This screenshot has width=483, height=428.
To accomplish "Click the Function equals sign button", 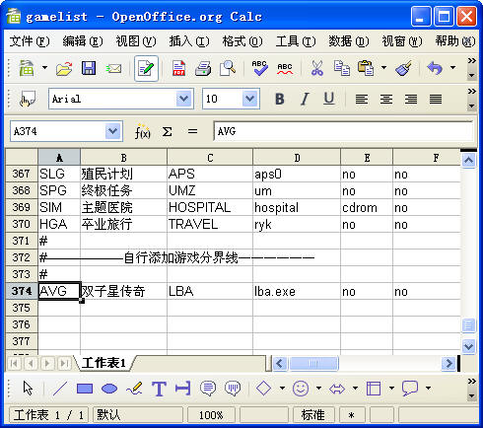I will tap(192, 131).
